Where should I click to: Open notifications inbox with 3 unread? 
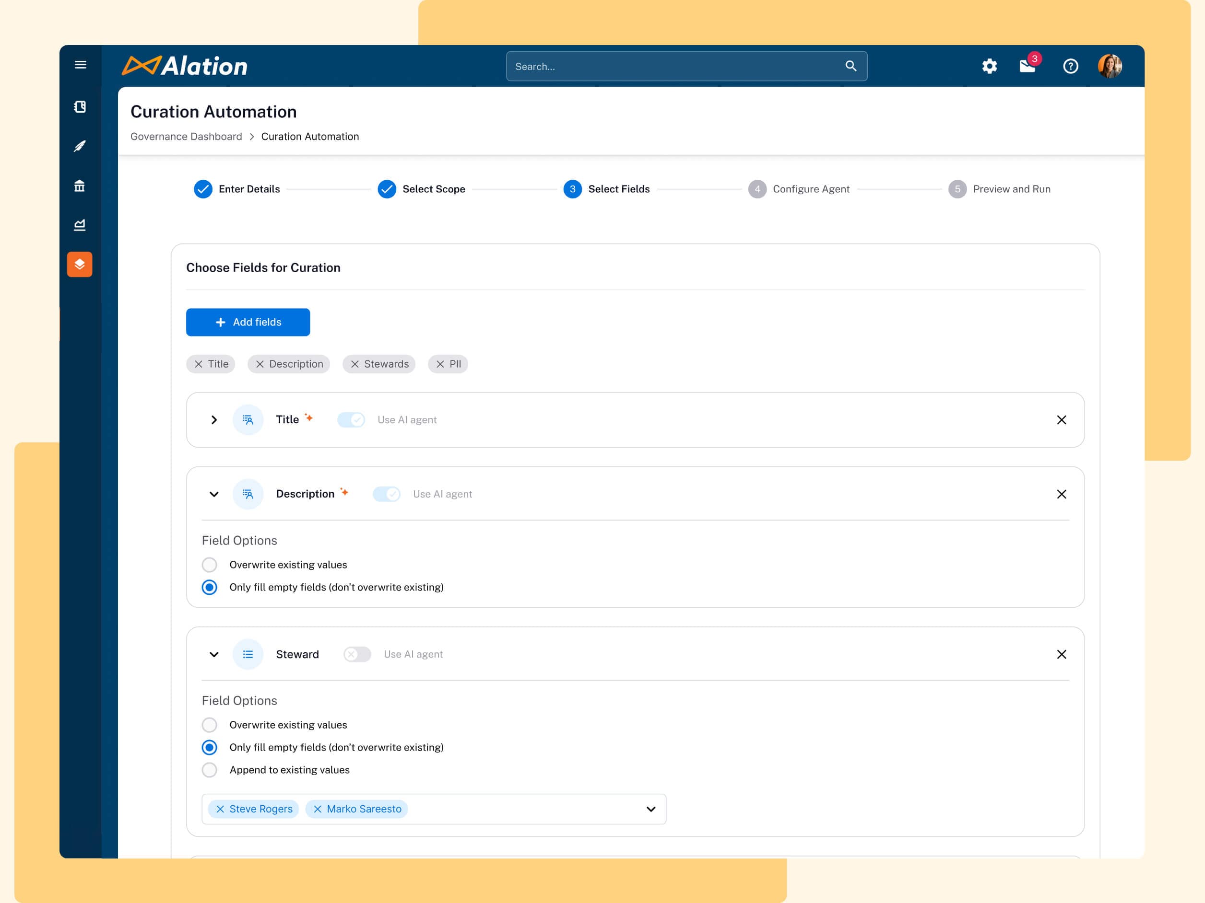point(1028,66)
